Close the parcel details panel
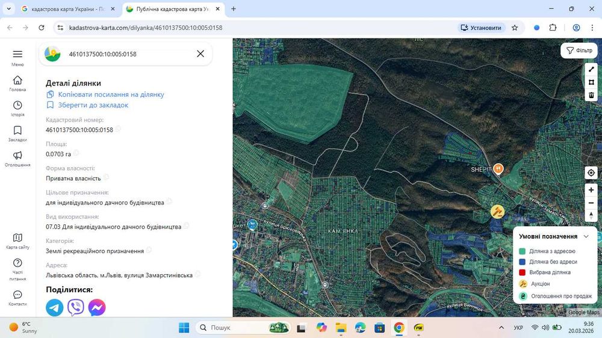Image resolution: width=602 pixels, height=338 pixels. coord(200,54)
